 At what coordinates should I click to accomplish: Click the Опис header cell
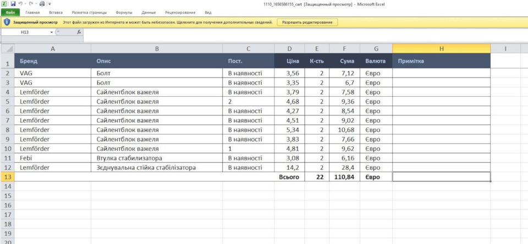click(157, 61)
